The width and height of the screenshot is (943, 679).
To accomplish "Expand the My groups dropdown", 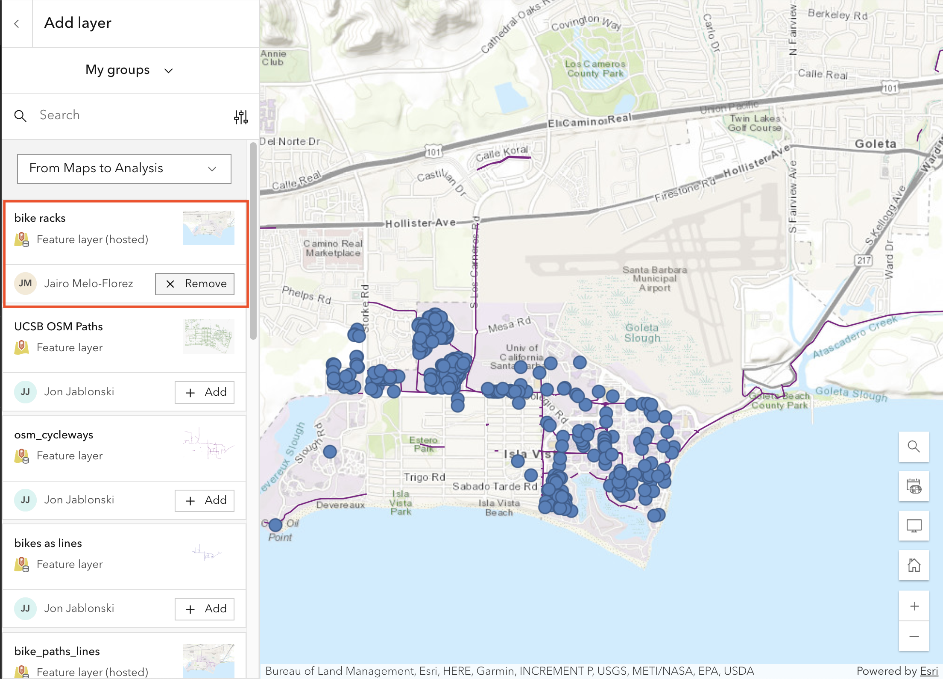I will (128, 70).
